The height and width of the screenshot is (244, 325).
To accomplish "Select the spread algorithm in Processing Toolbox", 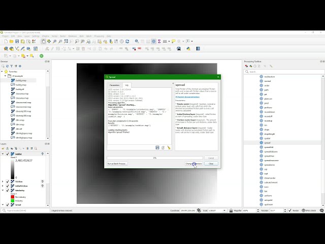I will 267,143.
